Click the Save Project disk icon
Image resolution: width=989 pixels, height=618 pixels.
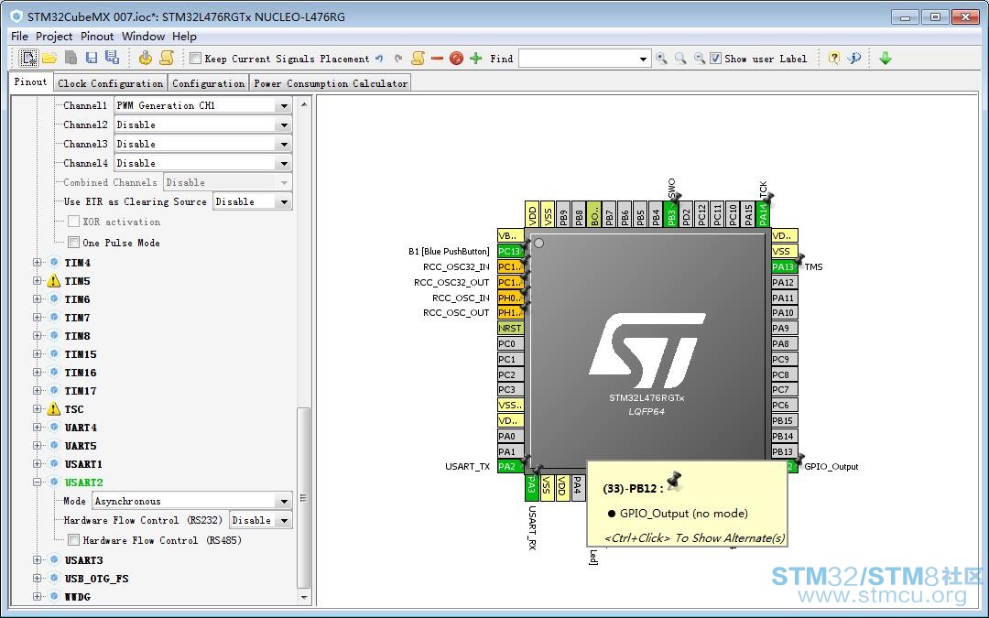[x=92, y=58]
